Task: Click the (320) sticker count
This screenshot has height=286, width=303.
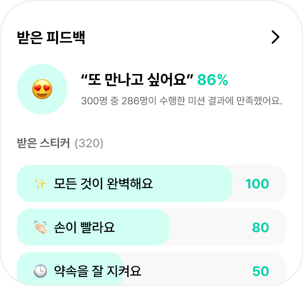Action: (x=89, y=143)
